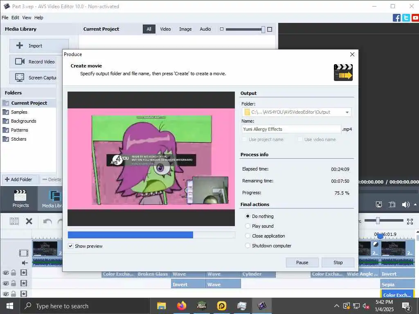This screenshot has height=314, width=419.
Task: Click the Windows taskbar search box
Action: click(x=85, y=306)
